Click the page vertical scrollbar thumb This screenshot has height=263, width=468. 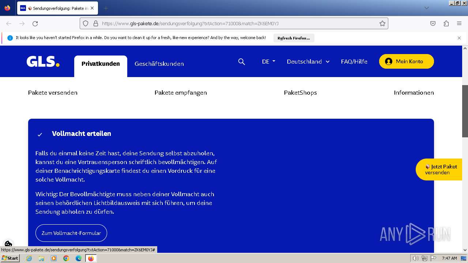coord(465,111)
